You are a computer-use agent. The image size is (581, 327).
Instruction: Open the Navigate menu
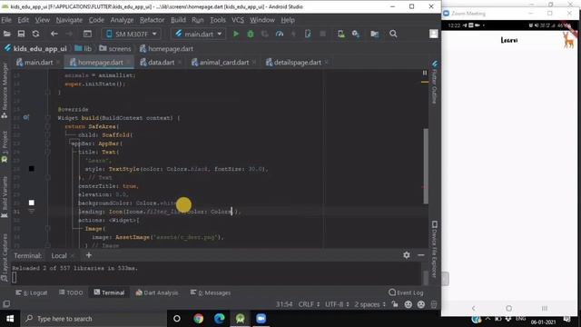coord(69,20)
